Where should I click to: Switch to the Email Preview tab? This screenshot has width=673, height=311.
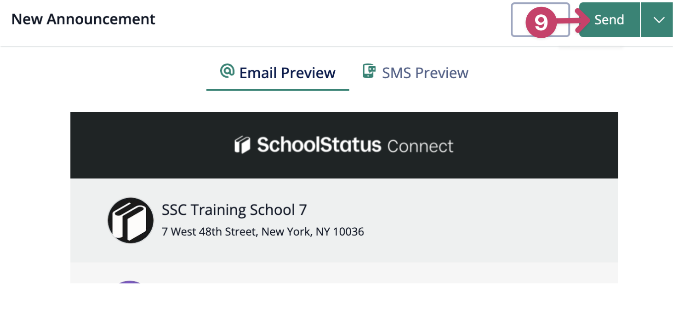[x=278, y=73]
